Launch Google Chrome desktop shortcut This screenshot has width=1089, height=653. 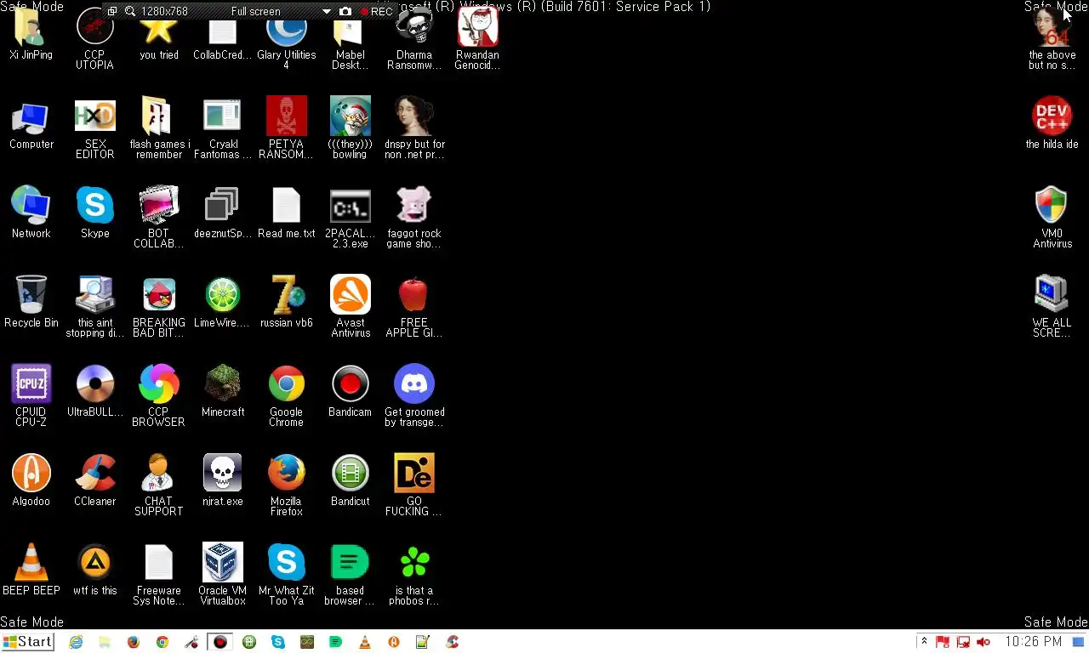tap(287, 395)
